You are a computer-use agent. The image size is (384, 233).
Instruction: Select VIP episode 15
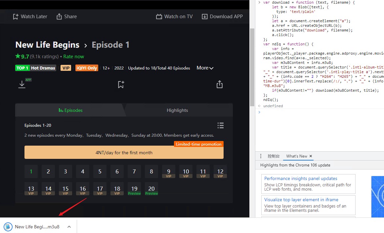coord(65,189)
